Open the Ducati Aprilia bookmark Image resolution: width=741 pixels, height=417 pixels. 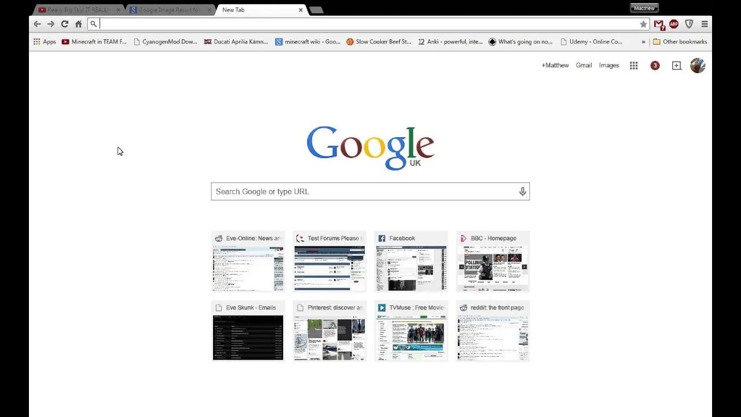click(236, 42)
